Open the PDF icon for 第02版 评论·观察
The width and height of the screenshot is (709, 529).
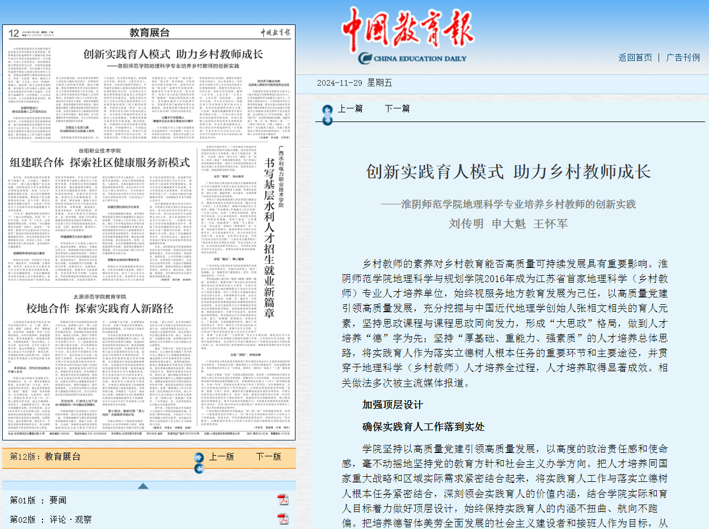(282, 519)
